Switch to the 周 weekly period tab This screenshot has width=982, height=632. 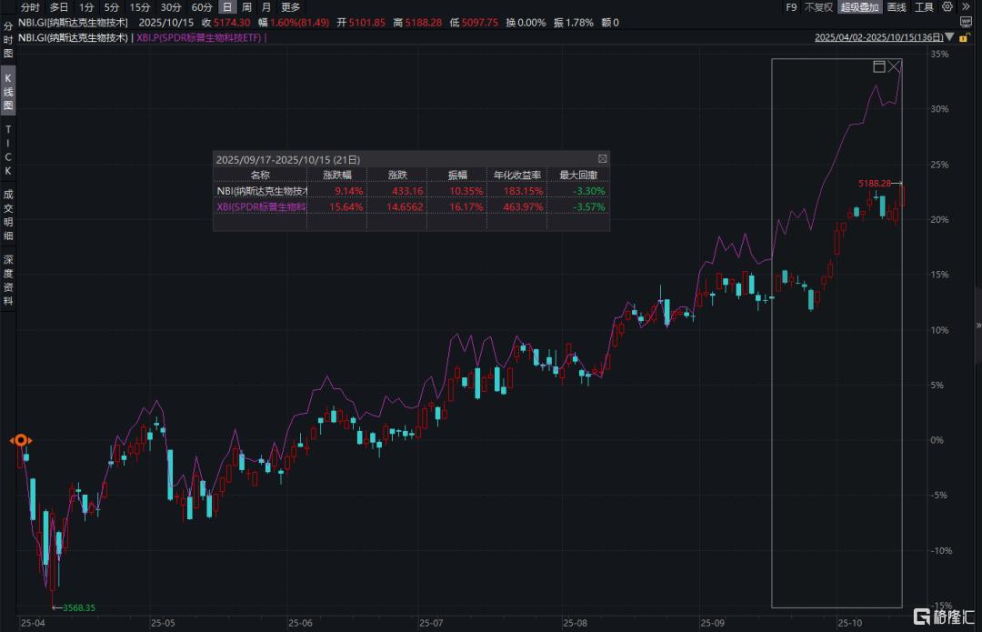click(x=246, y=7)
